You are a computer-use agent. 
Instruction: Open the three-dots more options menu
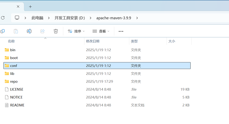pos(121,31)
